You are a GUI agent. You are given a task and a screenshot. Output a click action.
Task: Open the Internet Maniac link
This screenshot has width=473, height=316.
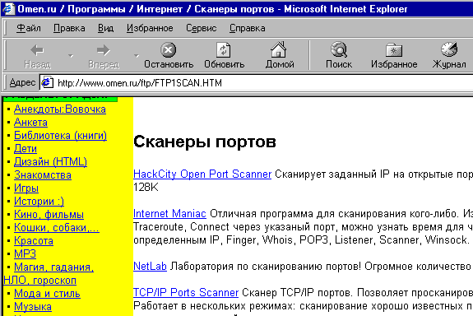point(169,214)
